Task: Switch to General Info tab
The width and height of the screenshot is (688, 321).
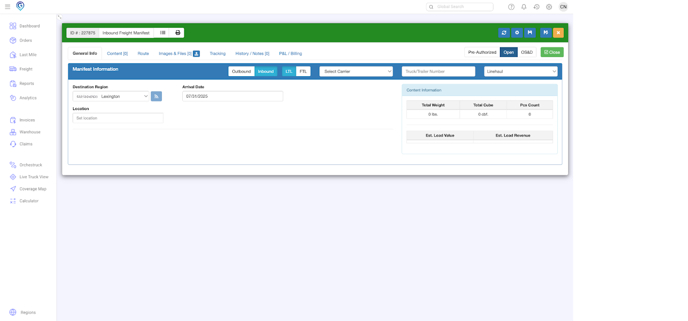Action: tap(85, 54)
